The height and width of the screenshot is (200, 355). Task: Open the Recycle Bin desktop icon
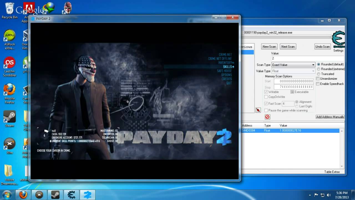[9, 11]
